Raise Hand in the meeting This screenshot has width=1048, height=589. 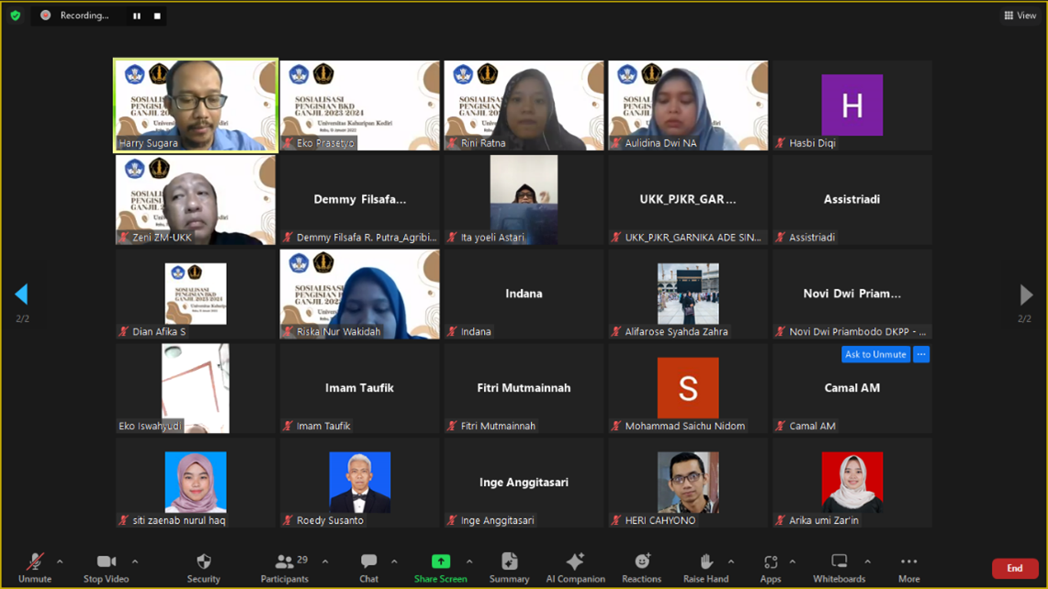point(705,568)
